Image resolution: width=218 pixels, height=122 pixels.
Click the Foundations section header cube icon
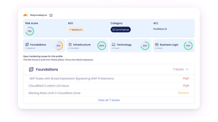(x=31, y=69)
